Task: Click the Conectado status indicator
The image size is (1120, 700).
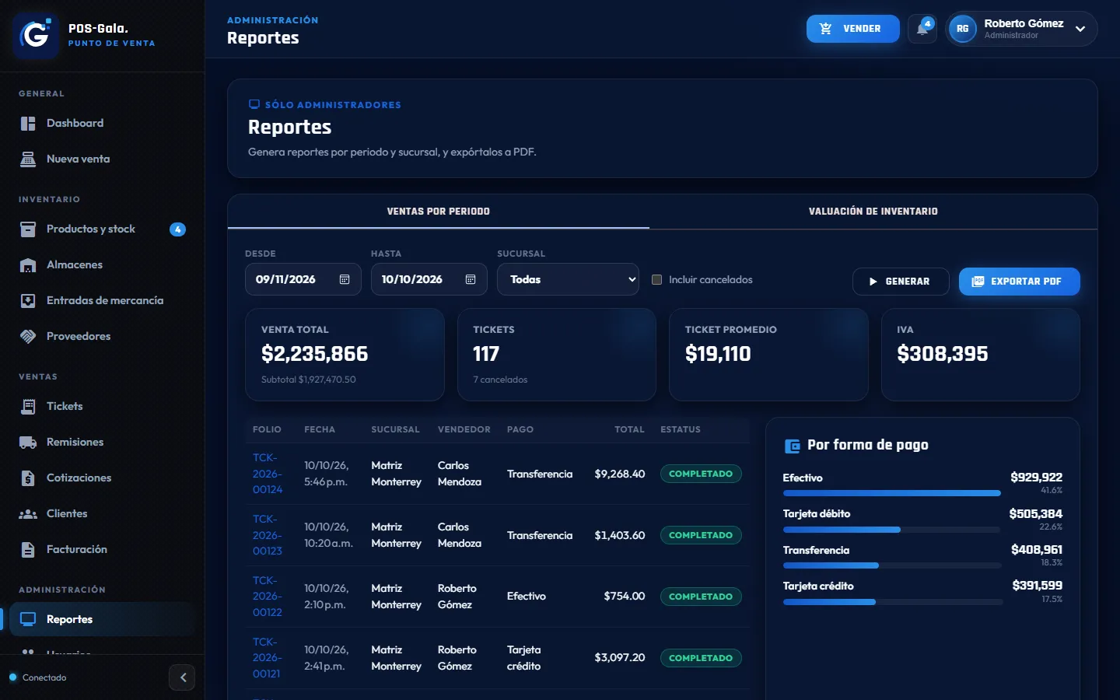Action: [38, 677]
